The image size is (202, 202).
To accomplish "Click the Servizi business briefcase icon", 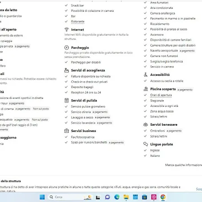I will pos(66,131).
